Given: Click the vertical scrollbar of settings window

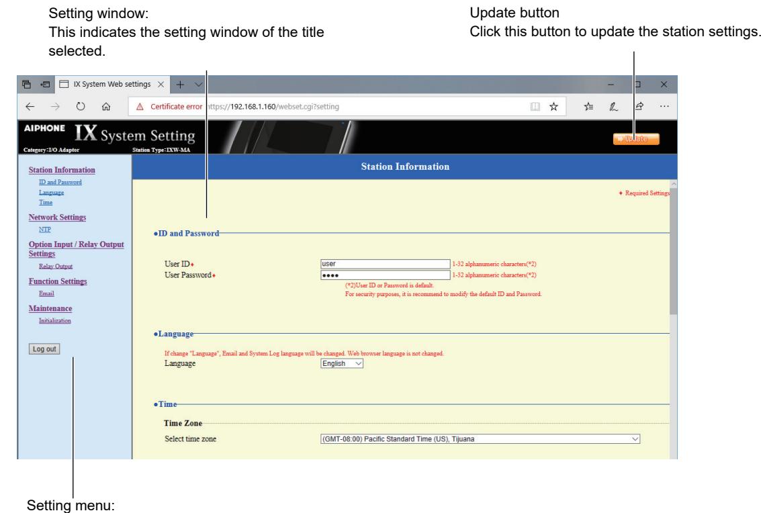Looking at the screenshot, I should (x=673, y=252).
